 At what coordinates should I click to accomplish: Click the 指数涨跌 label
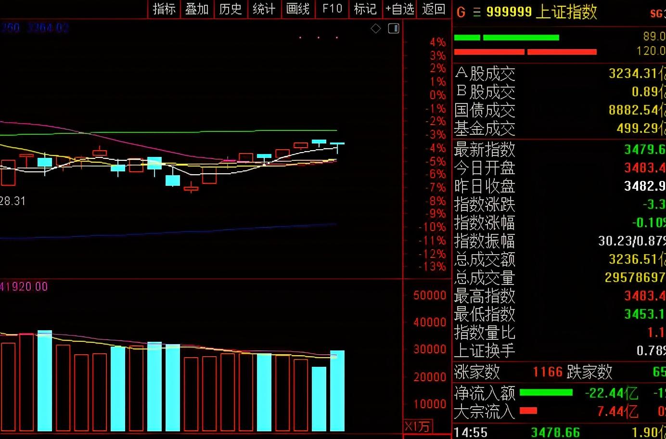click(x=485, y=205)
